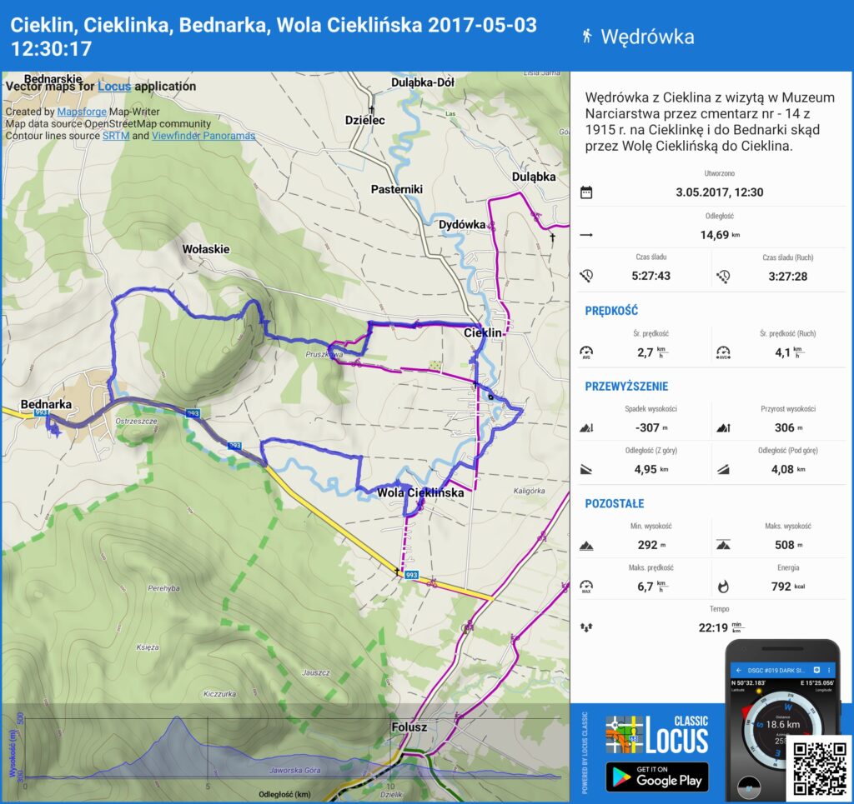Screen dimensions: 854x804
Task: Open the Viewfinder Panoramas link
Action: [x=203, y=136]
